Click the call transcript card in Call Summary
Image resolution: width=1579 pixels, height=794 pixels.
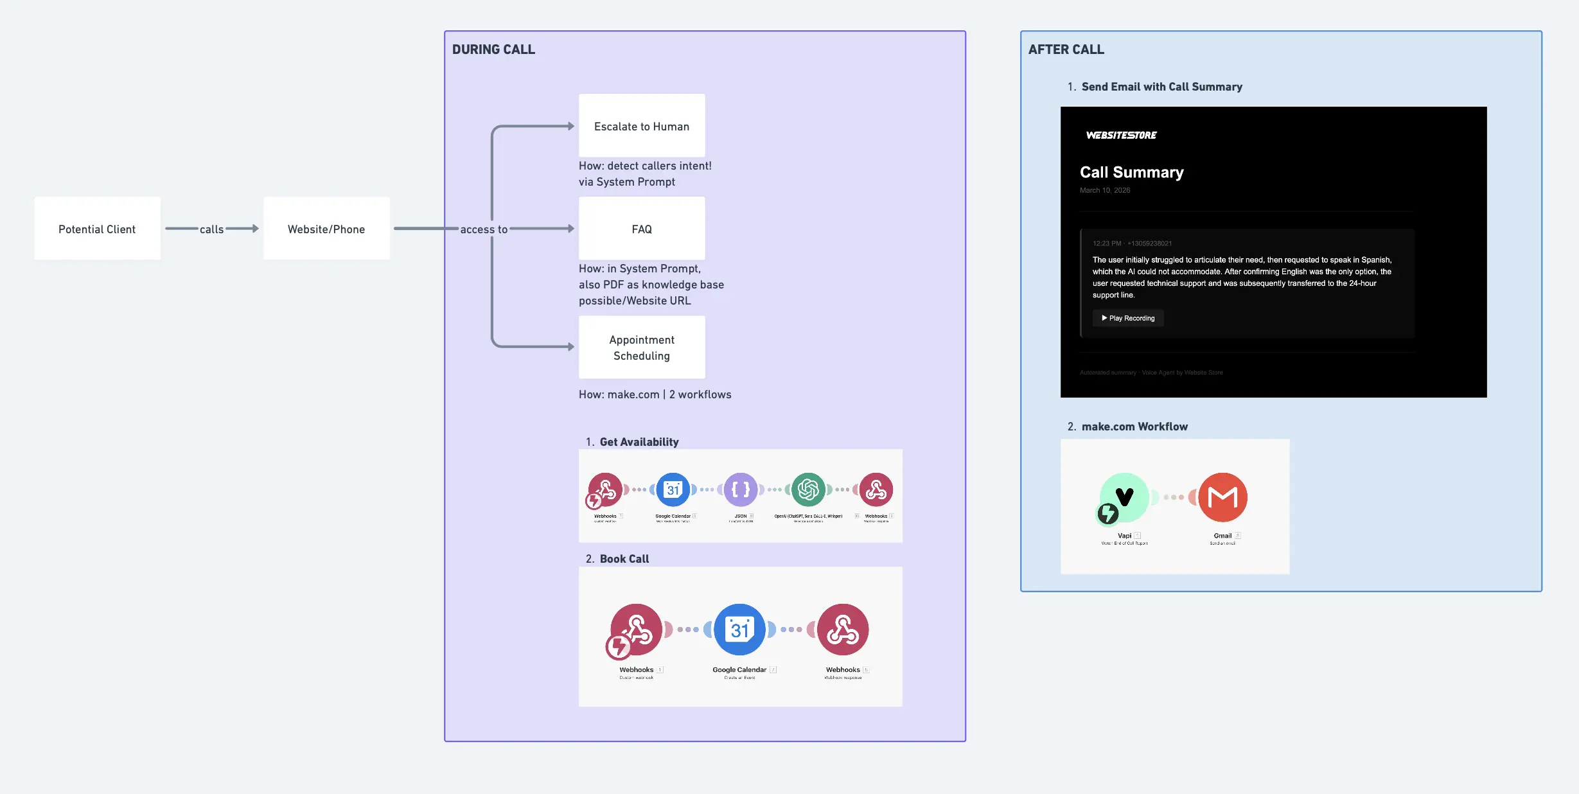pyautogui.click(x=1245, y=281)
